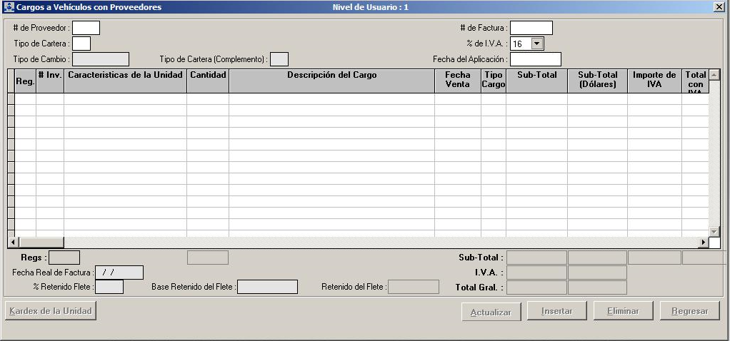730x341 pixels.
Task: Click the # de Proveedor input field
Action: click(x=86, y=28)
